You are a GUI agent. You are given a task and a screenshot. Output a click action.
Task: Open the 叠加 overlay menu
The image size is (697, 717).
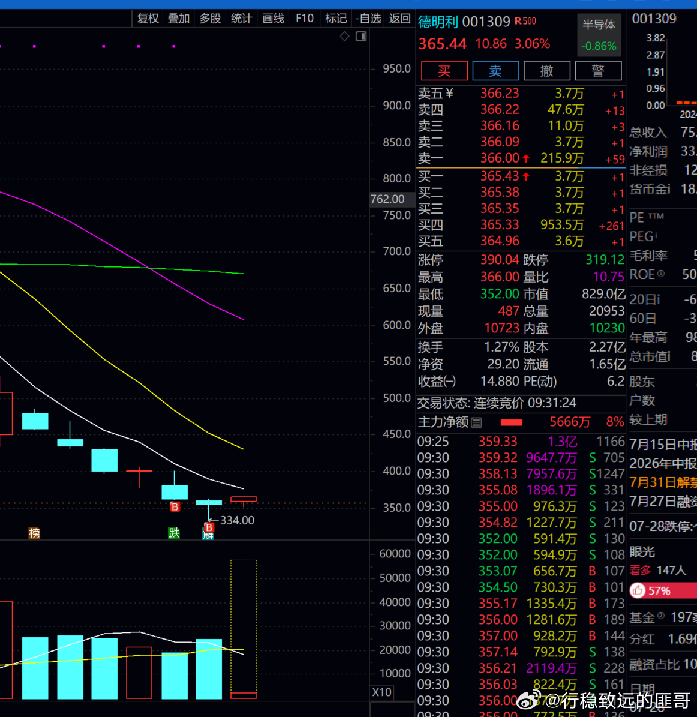pos(179,18)
